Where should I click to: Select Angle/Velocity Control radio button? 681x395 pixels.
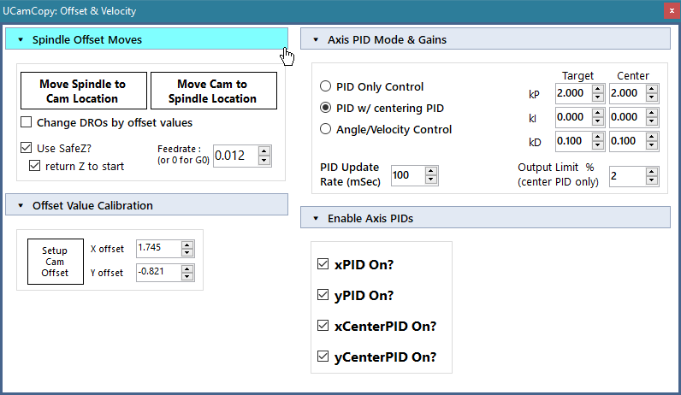tap(325, 129)
